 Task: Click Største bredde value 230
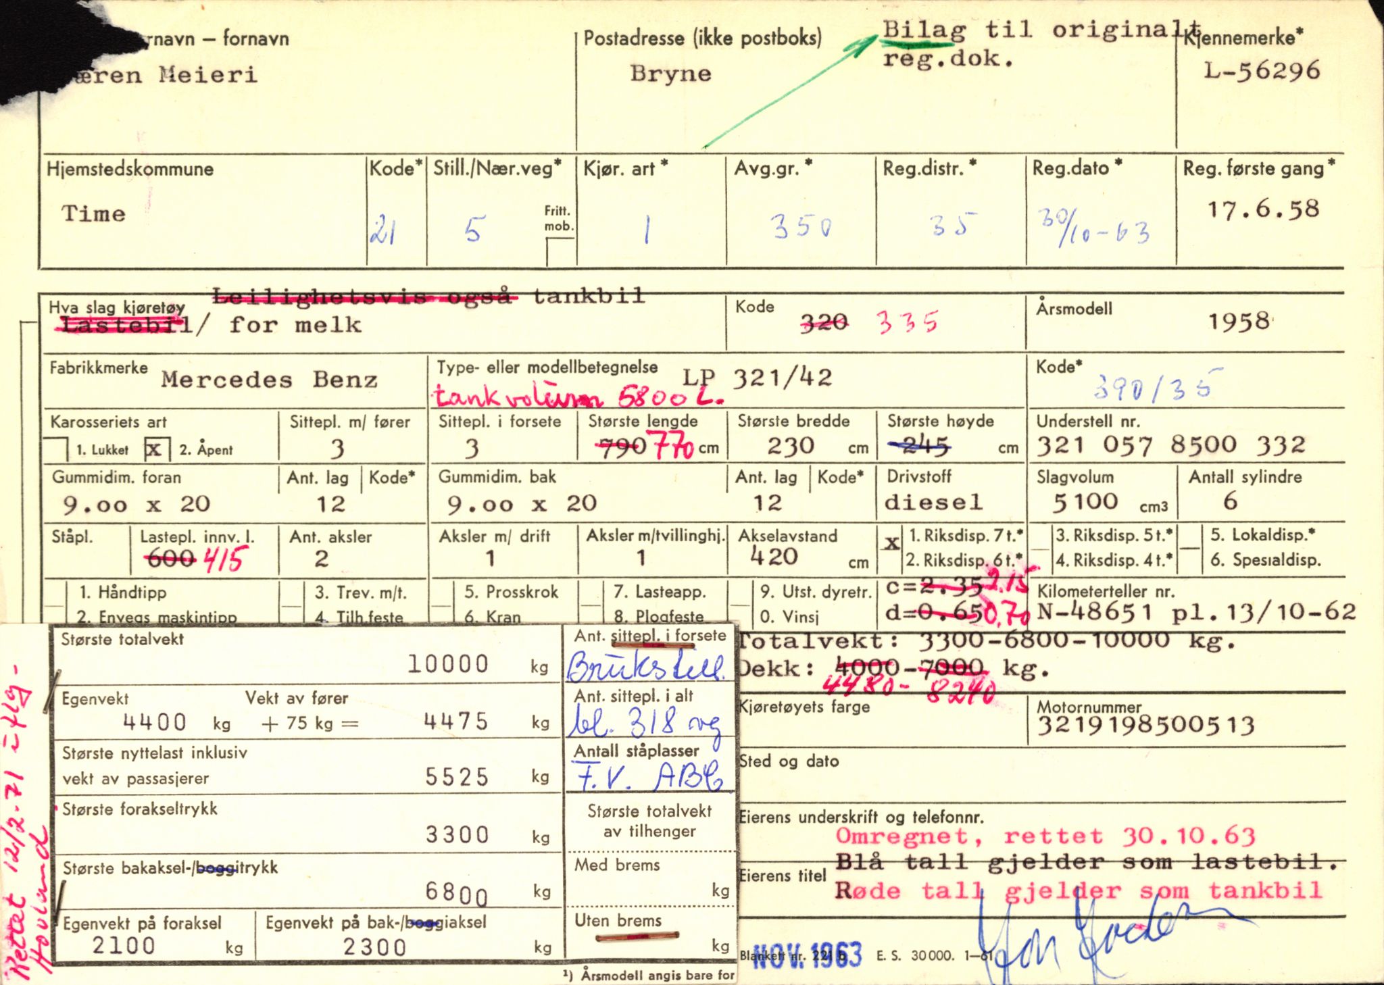pyautogui.click(x=791, y=446)
